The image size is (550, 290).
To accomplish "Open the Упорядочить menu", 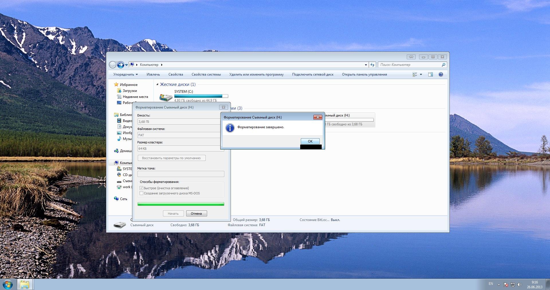I will [125, 74].
